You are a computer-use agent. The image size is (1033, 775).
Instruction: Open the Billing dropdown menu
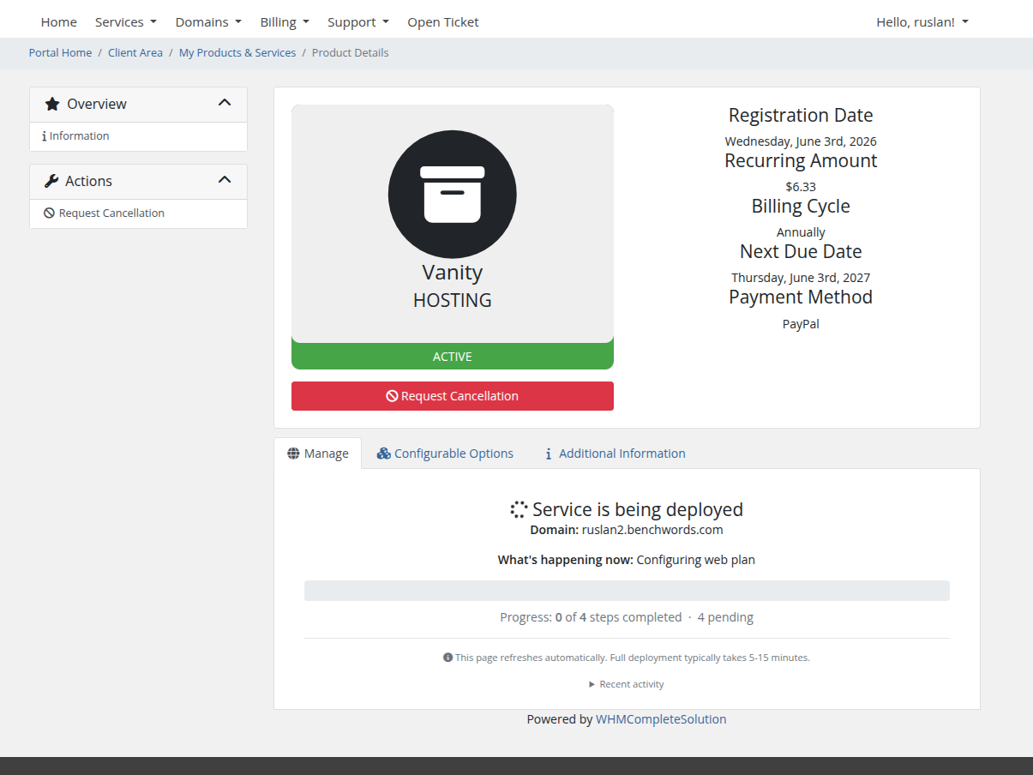(285, 22)
